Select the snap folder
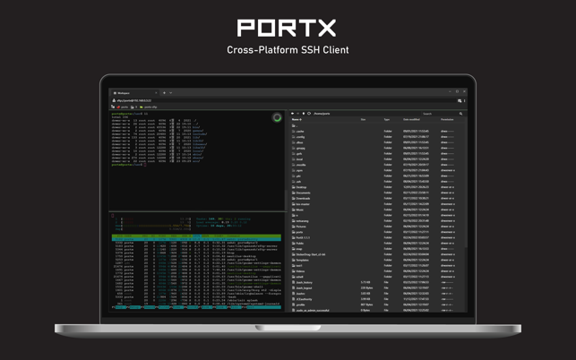576x360 pixels. pos(377,249)
